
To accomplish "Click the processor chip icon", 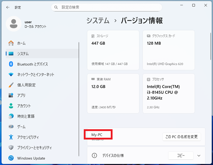I will tap(148, 79).
